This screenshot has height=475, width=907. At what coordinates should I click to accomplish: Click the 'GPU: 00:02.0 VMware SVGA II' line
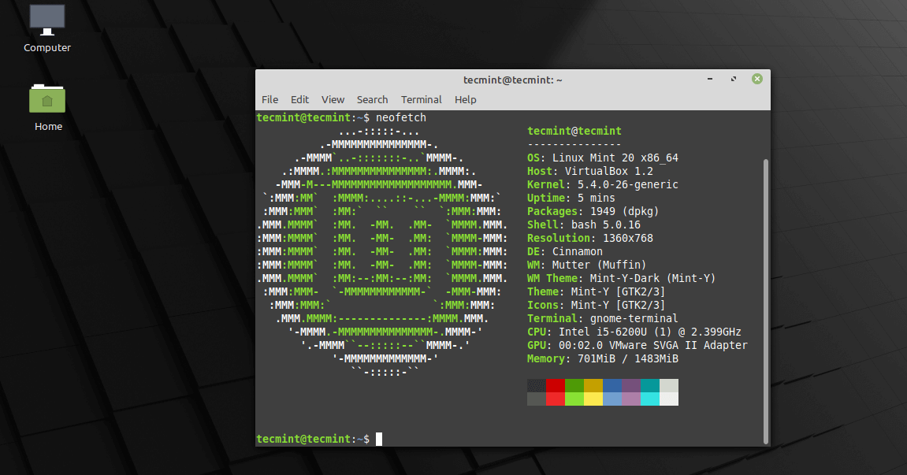(638, 345)
